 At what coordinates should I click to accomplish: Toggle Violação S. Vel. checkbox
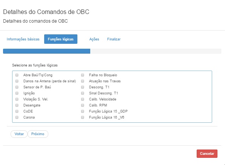point(17,99)
